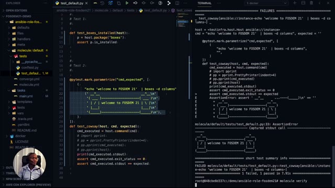Open the Explorer views ellipsis menu
The width and height of the screenshot is (335, 188).
46,3
